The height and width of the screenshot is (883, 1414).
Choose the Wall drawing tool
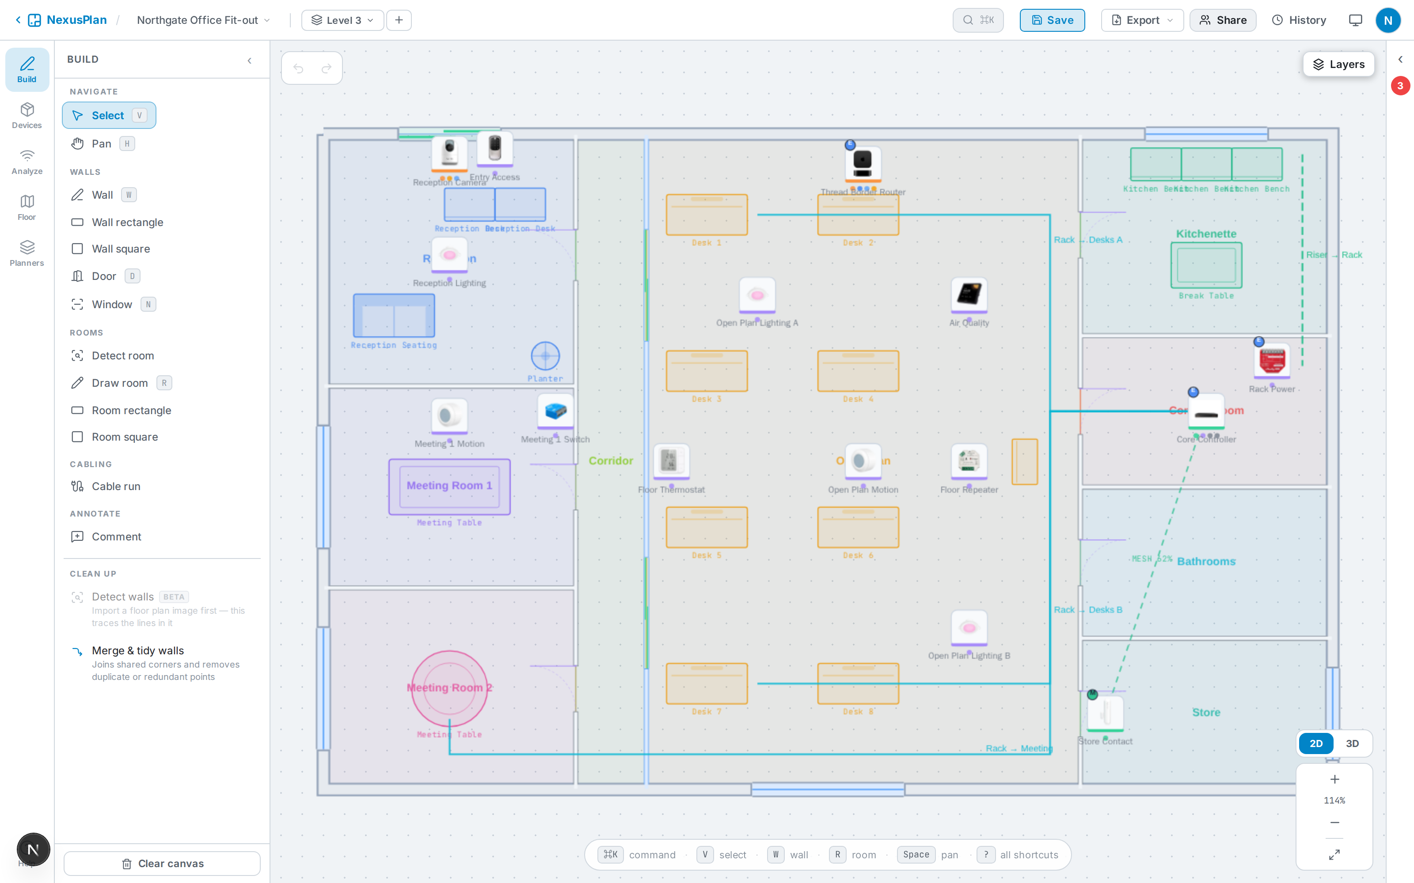click(103, 194)
